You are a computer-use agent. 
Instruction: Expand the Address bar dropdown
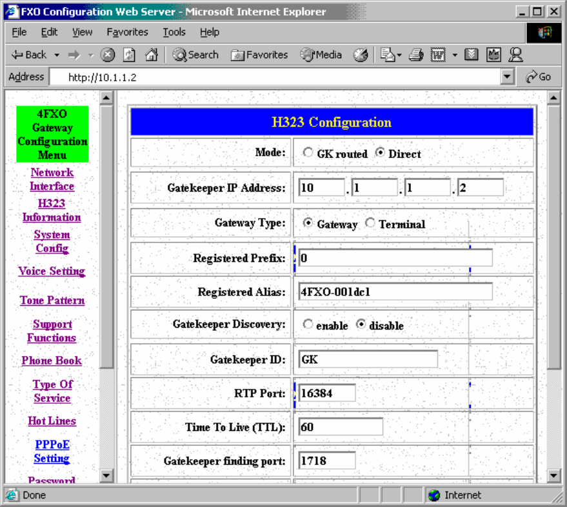pos(508,77)
